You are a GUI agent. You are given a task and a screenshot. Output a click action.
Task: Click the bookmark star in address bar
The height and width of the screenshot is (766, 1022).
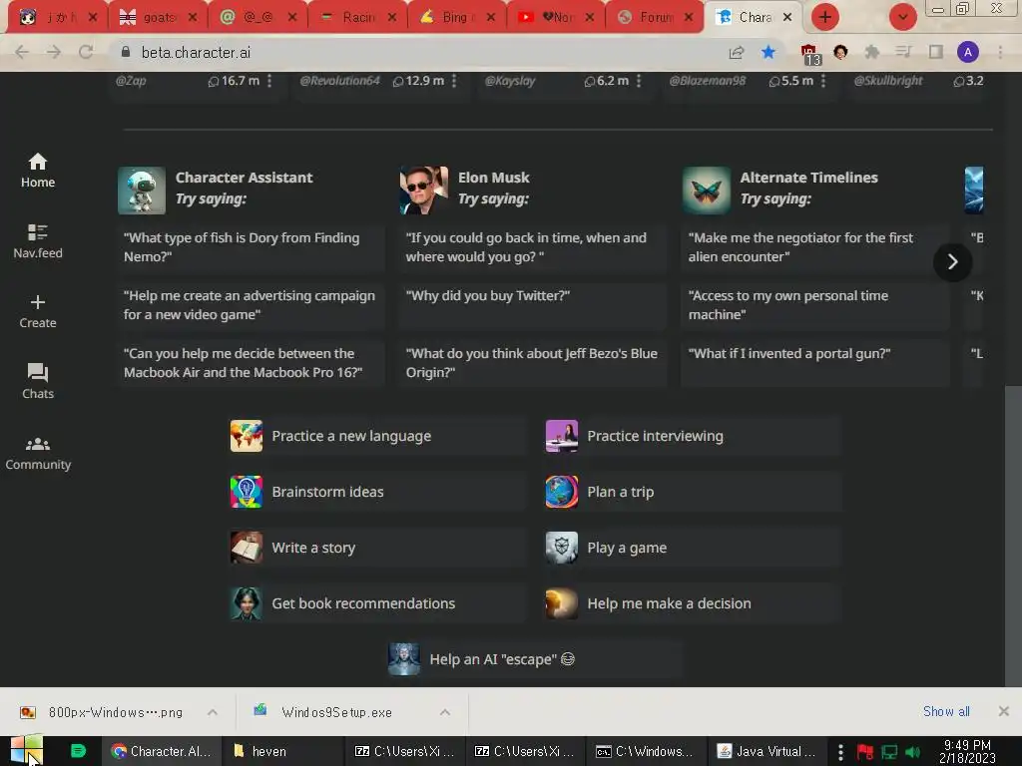768,52
